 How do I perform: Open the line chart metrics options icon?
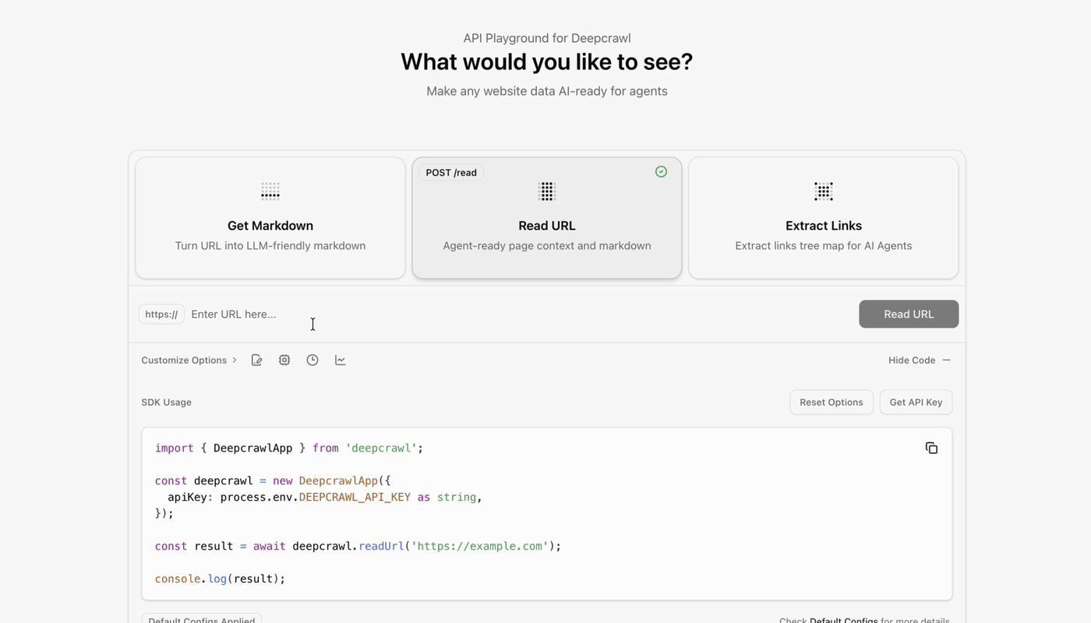[x=341, y=360]
